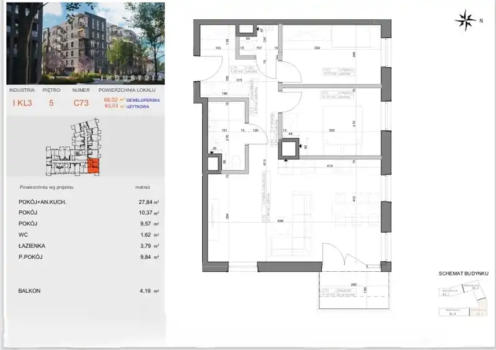496x350 pixels.
Task: Click the entrance door swing at top left of plan
Action: pyautogui.click(x=213, y=62)
